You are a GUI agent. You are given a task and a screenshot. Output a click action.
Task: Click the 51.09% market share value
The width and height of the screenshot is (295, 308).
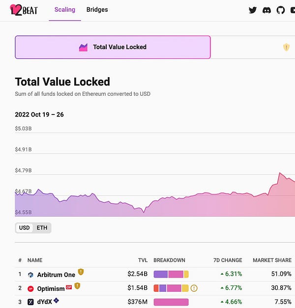281,274
